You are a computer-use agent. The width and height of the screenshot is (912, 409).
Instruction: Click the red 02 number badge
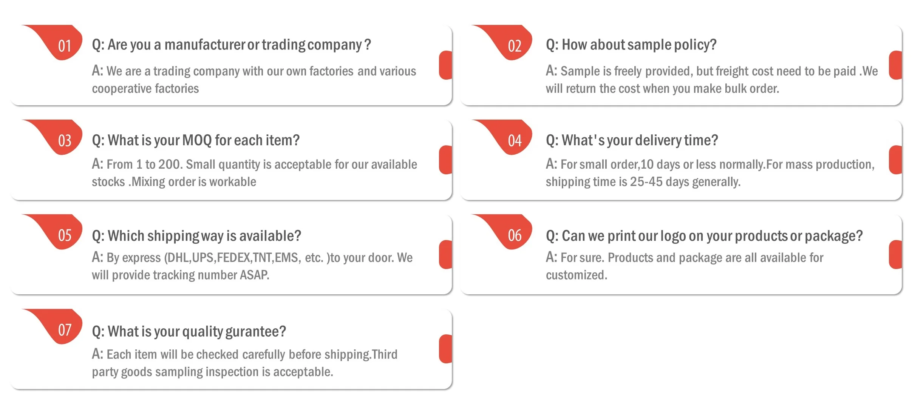click(515, 46)
